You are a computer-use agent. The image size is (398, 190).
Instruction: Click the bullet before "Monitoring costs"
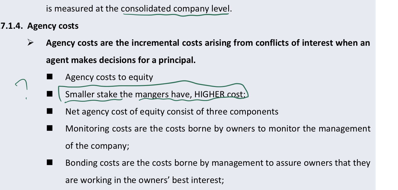tap(49, 128)
